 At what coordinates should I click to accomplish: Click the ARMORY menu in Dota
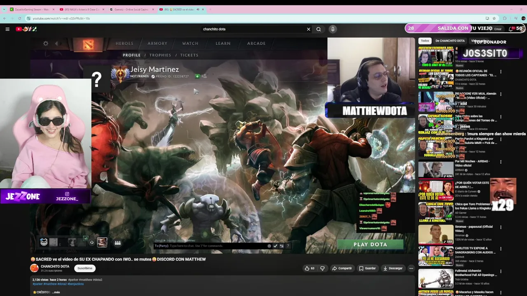pos(157,43)
